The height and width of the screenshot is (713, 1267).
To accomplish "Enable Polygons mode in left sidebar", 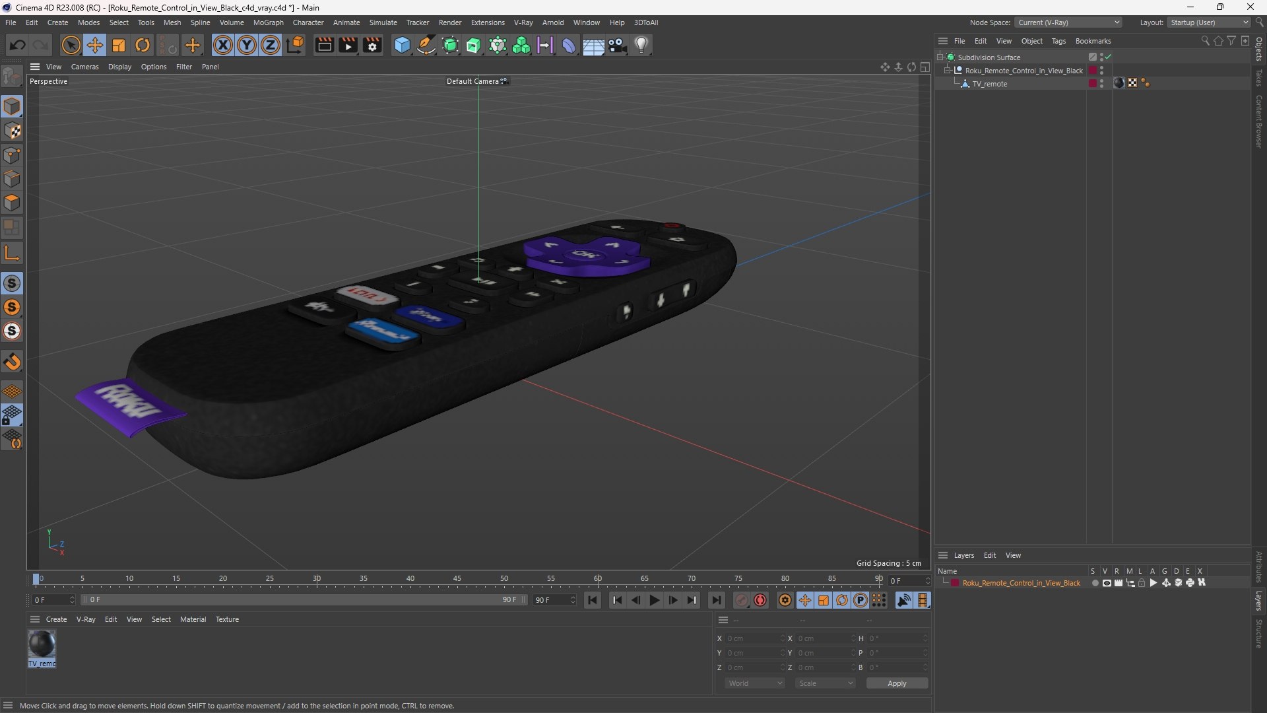I will click(x=12, y=203).
